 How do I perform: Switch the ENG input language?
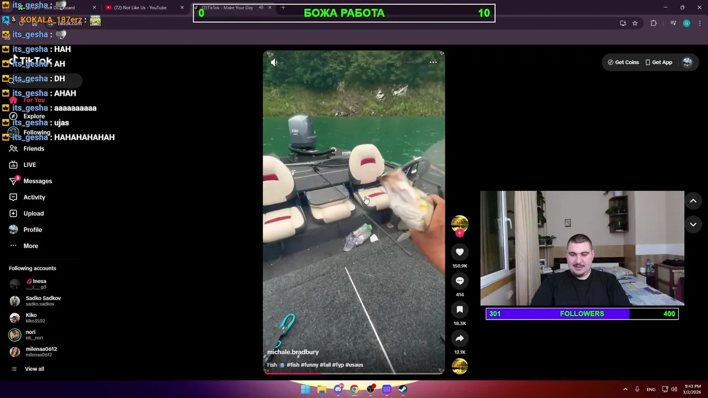point(651,389)
